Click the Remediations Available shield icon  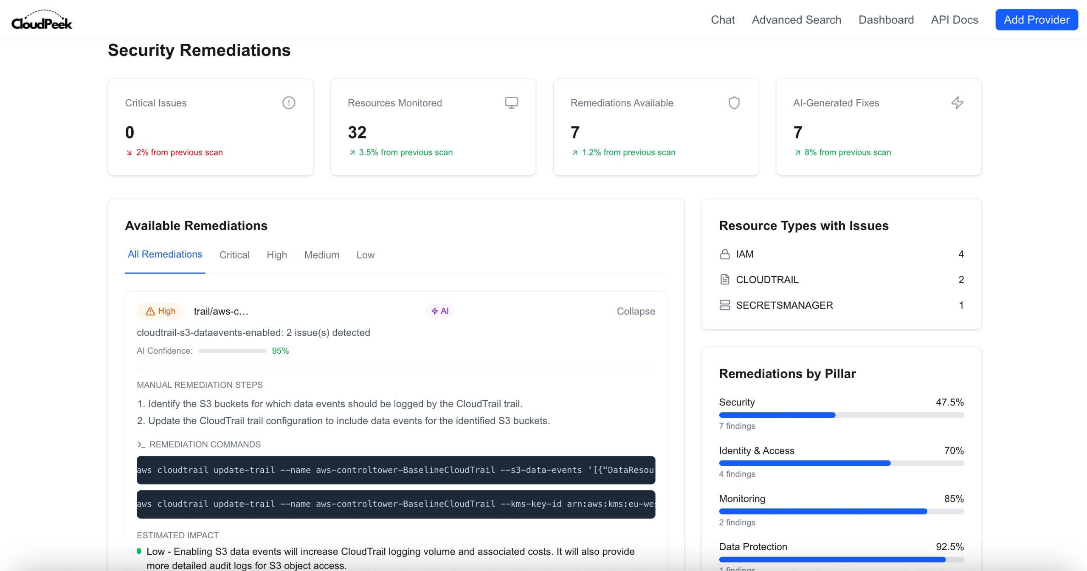click(734, 103)
